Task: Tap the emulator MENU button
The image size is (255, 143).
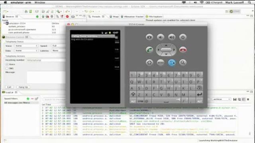Action: pyautogui.click(x=160, y=62)
